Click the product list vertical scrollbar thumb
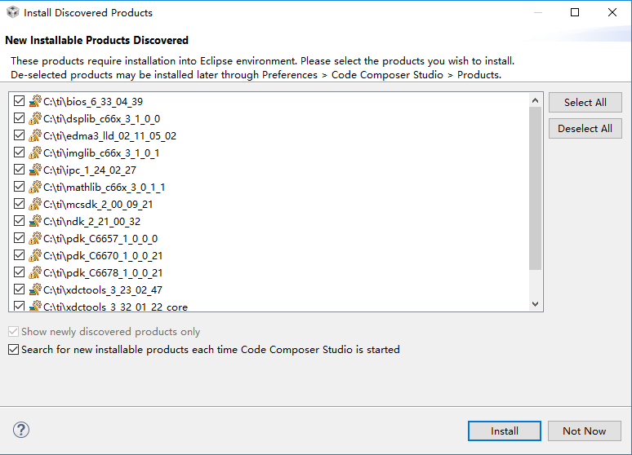632x455 pixels. coord(536,188)
